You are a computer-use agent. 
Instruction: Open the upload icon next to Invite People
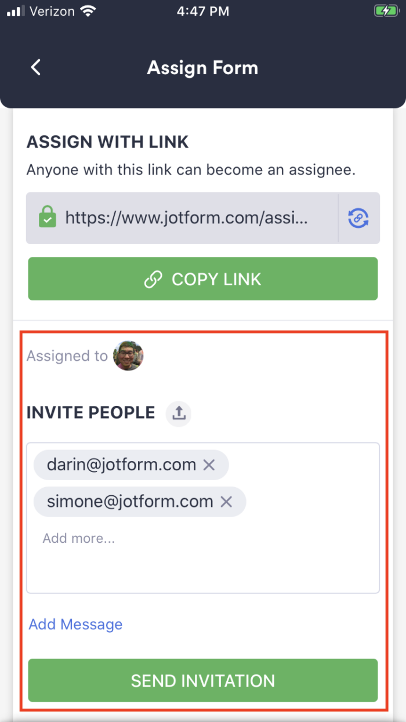[179, 413]
